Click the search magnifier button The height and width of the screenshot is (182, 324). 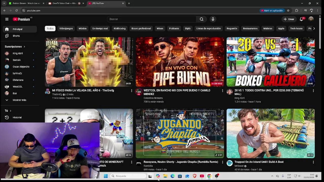click(201, 19)
